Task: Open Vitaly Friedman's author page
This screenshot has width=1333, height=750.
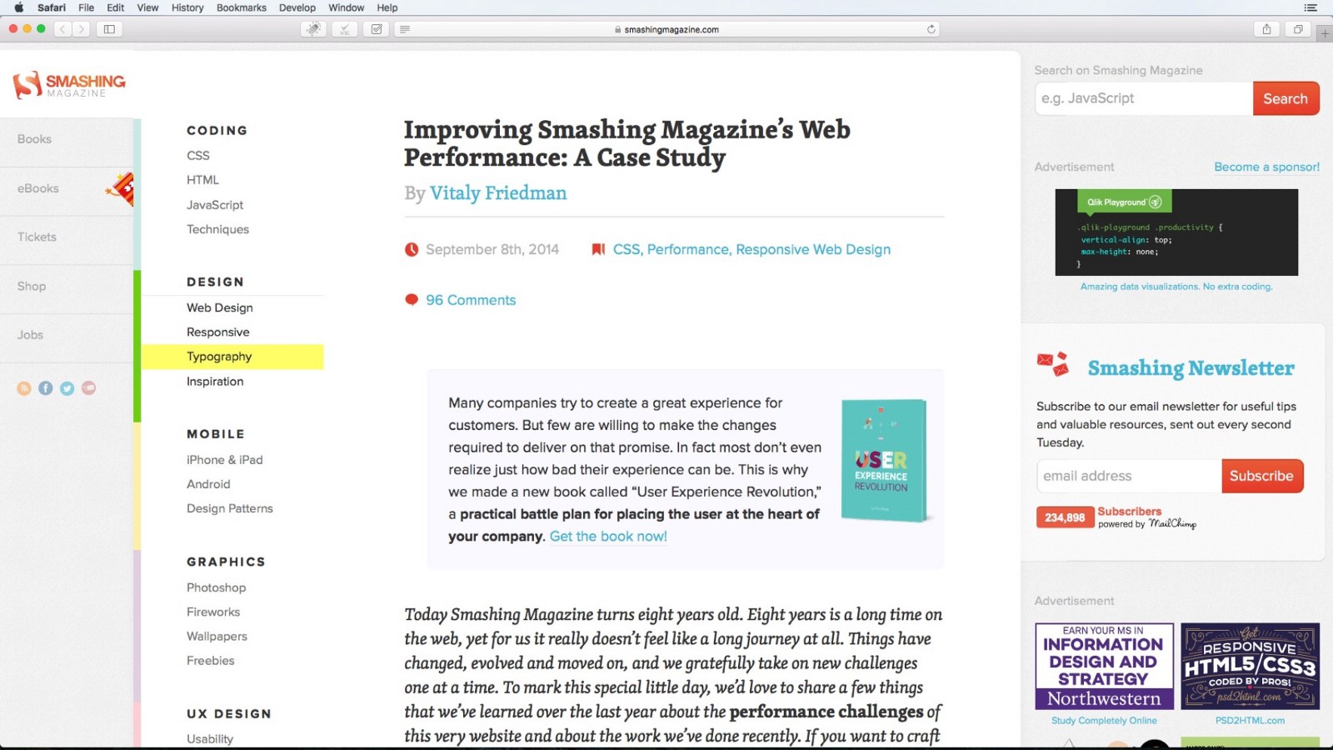Action: (x=498, y=193)
